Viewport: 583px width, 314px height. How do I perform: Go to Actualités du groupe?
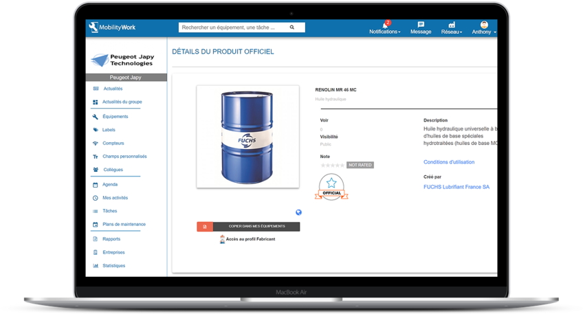[122, 102]
